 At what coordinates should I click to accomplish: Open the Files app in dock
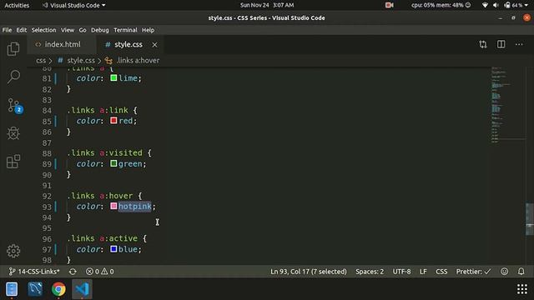(x=12, y=289)
